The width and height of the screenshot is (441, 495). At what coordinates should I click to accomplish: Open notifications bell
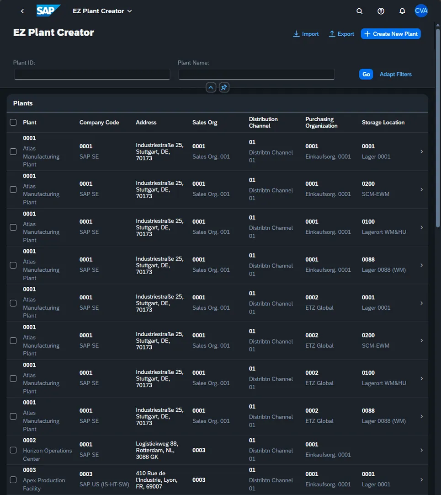(402, 11)
